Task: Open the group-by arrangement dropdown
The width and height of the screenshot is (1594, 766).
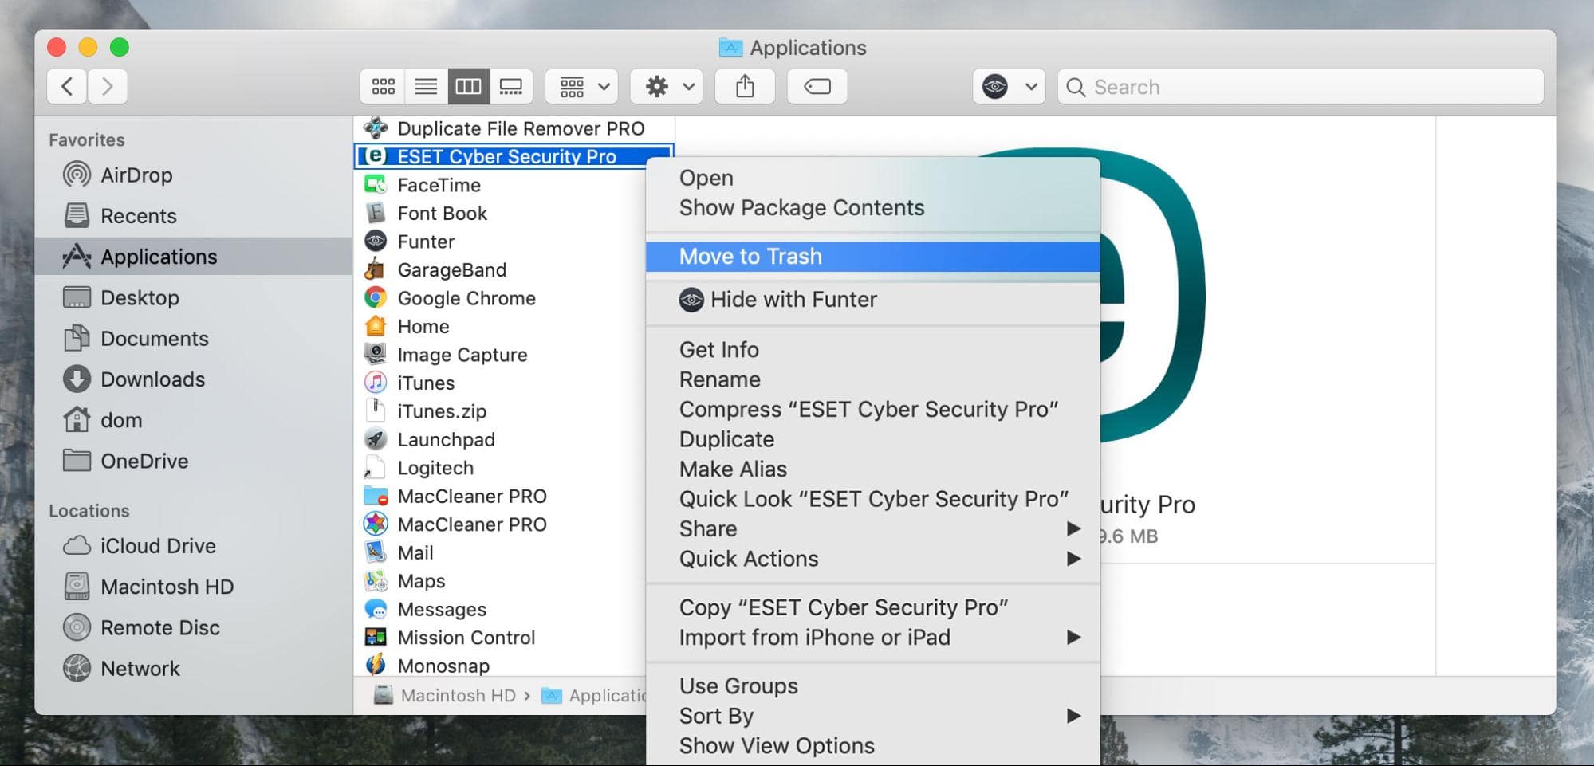Action: click(583, 86)
